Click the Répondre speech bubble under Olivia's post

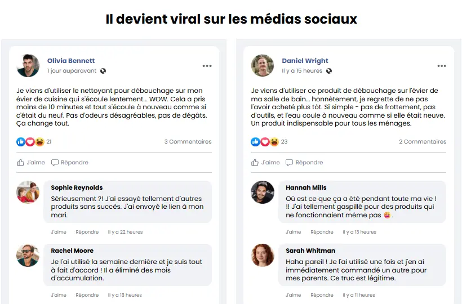point(70,163)
